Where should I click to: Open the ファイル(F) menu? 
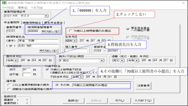tap(8, 8)
